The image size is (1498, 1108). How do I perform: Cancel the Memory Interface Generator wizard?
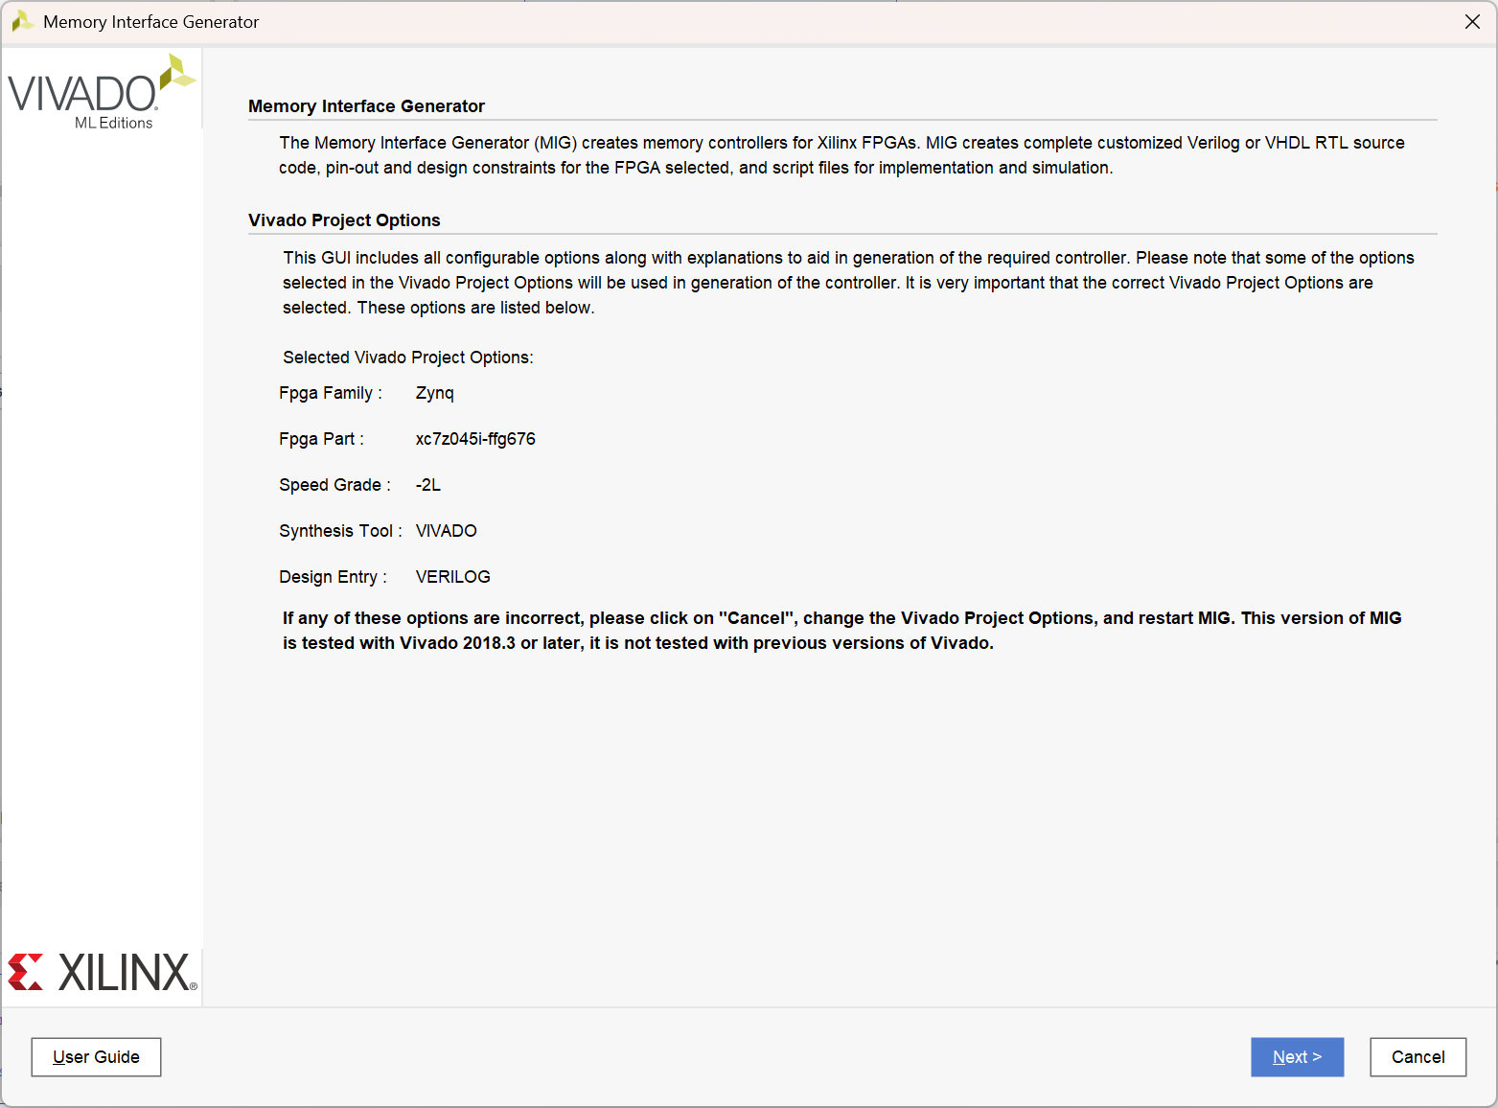tap(1417, 1056)
